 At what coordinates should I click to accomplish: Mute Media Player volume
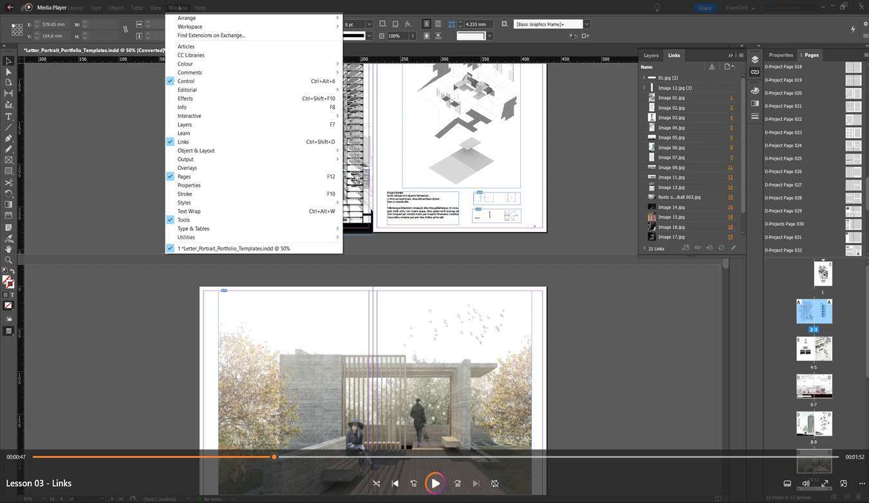(x=806, y=484)
